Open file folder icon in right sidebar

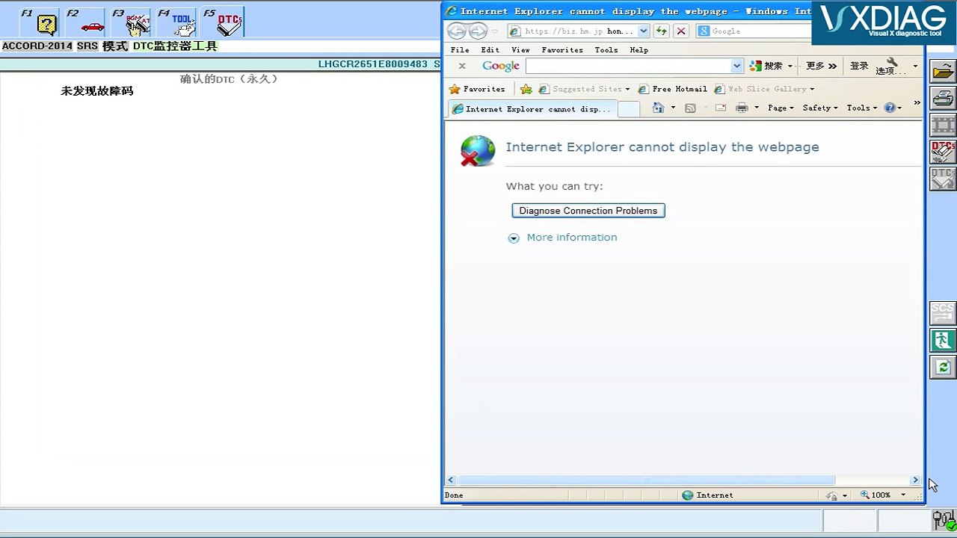[x=943, y=72]
